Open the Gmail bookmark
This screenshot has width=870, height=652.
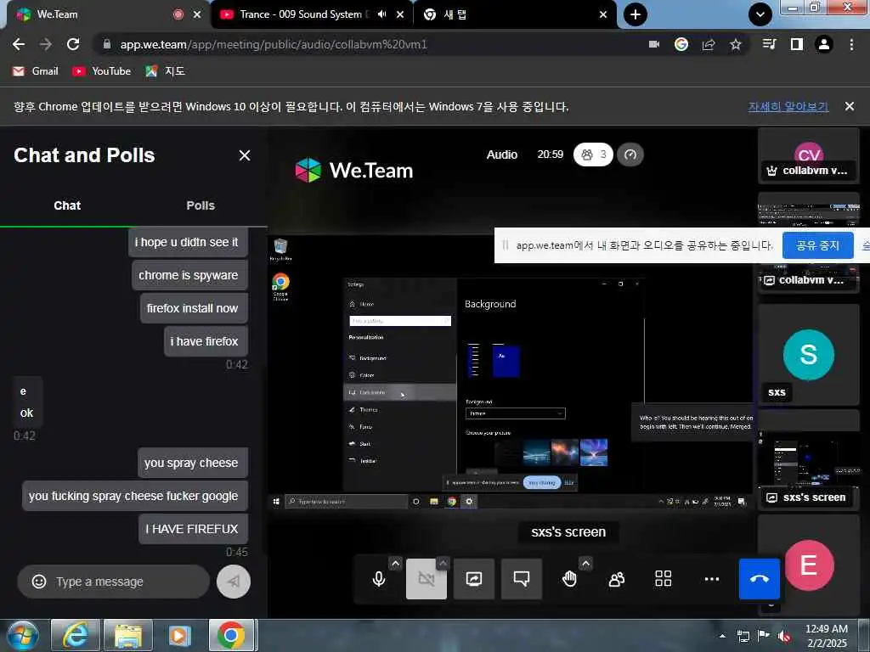pyautogui.click(x=36, y=71)
